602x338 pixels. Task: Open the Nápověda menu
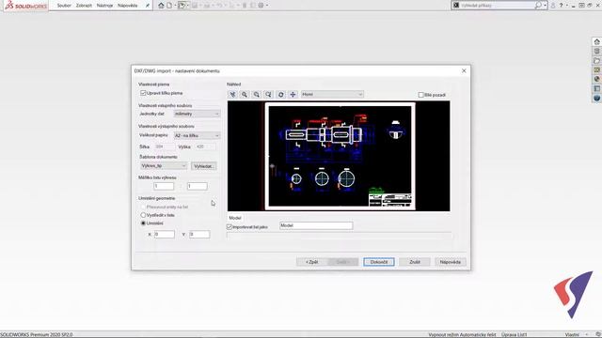click(x=128, y=6)
